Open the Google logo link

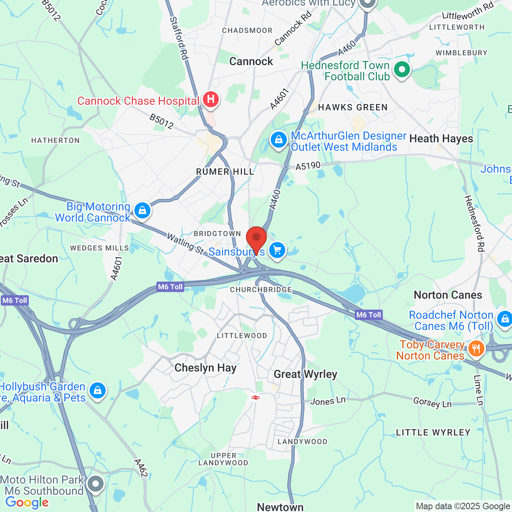pyautogui.click(x=27, y=502)
